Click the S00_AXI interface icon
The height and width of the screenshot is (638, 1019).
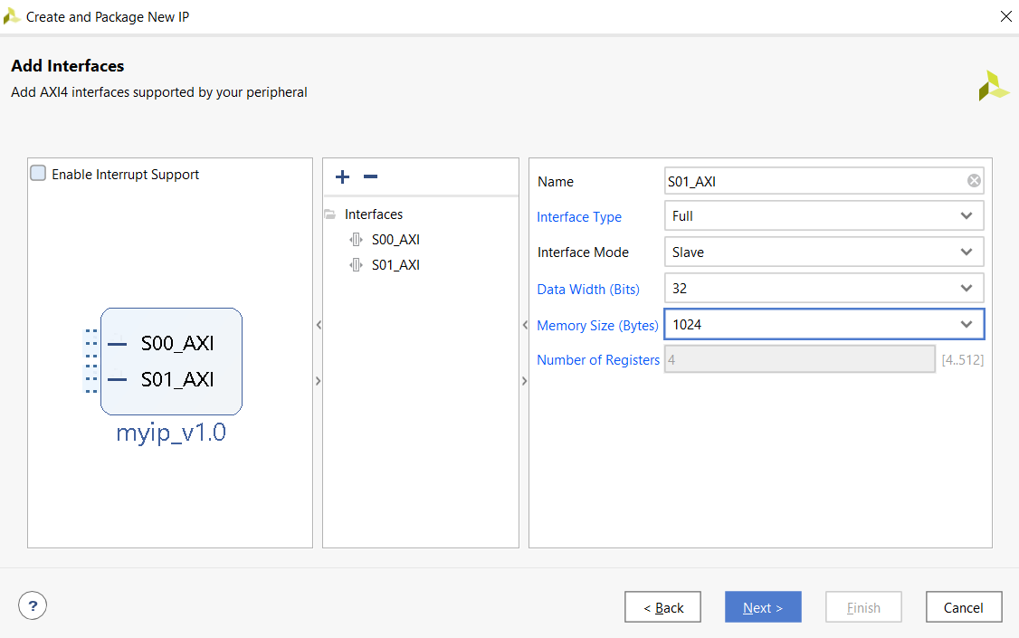(x=357, y=239)
